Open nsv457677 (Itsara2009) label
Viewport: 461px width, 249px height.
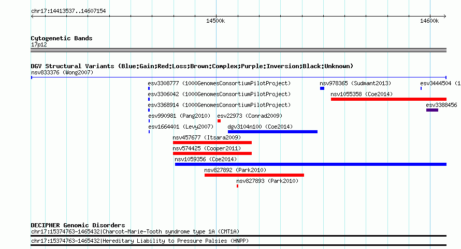tap(207, 137)
